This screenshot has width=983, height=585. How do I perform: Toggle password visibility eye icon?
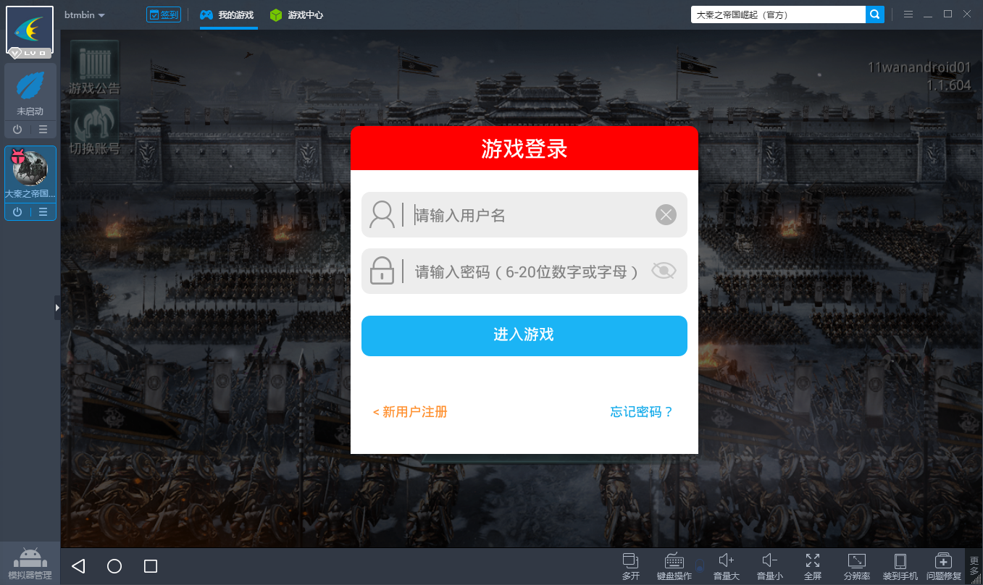pyautogui.click(x=664, y=272)
